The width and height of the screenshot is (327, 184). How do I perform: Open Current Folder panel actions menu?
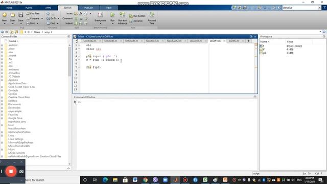(x=69, y=36)
